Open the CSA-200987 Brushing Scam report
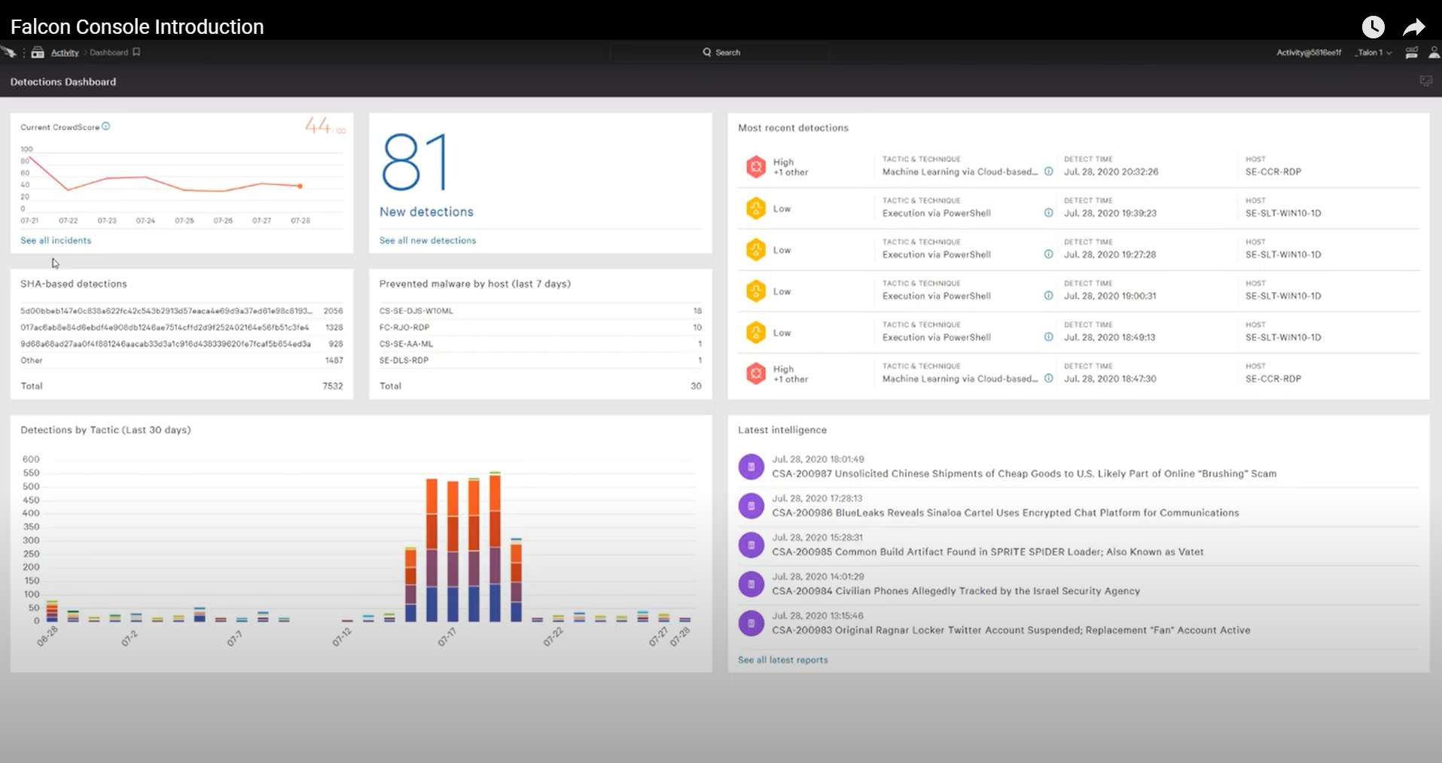The width and height of the screenshot is (1442, 763). tap(1024, 473)
